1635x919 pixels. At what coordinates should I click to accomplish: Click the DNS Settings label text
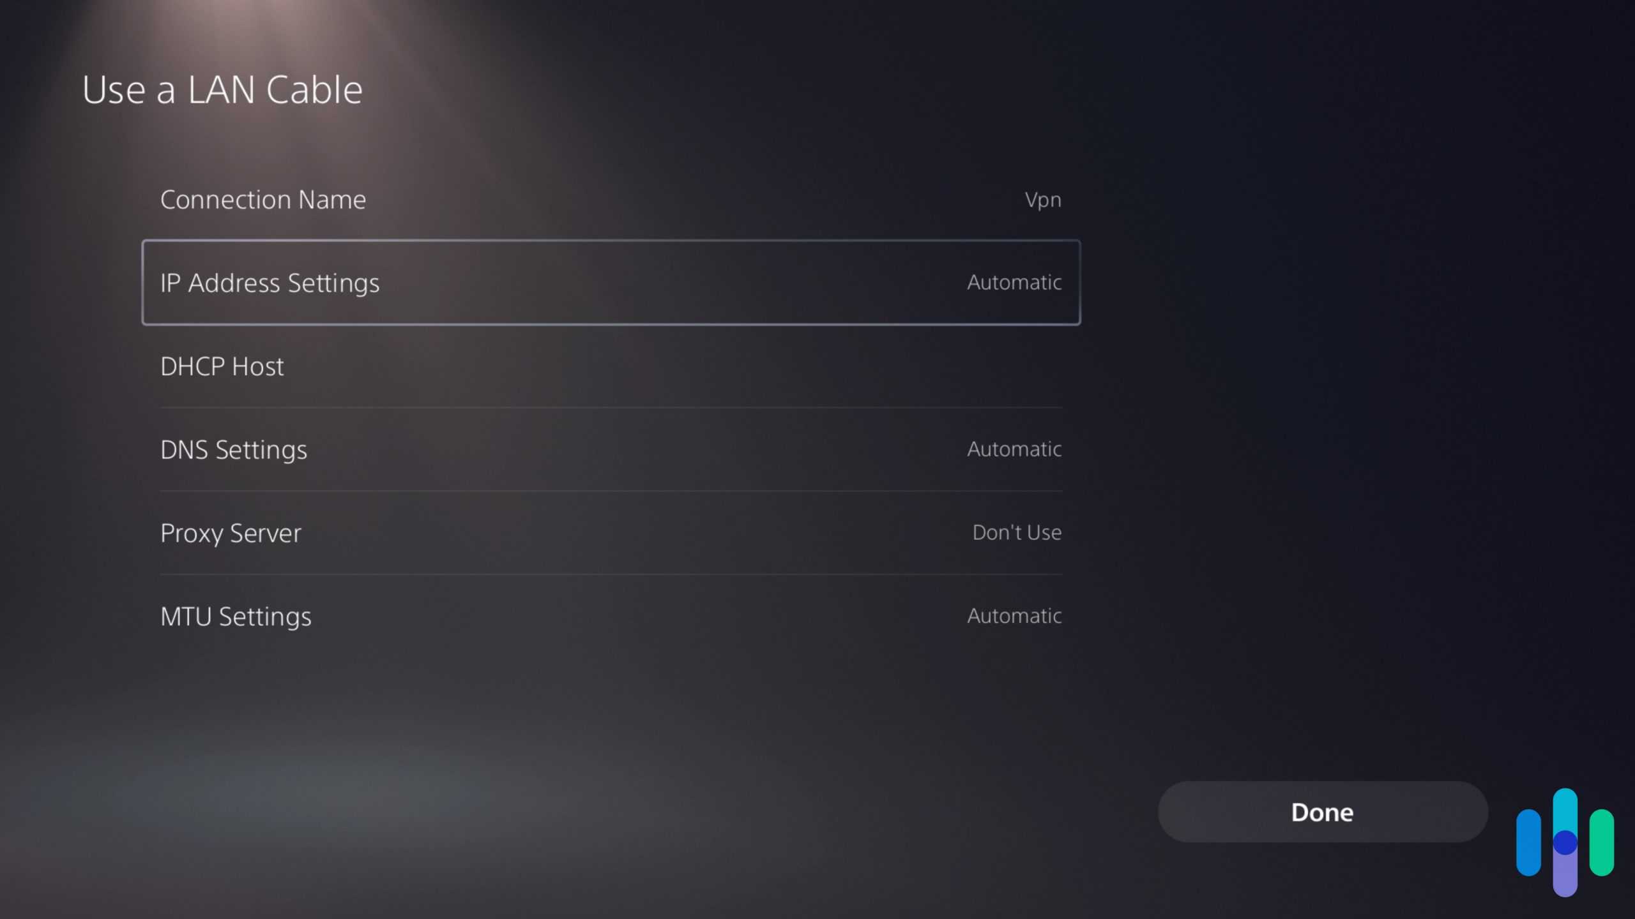[234, 451]
